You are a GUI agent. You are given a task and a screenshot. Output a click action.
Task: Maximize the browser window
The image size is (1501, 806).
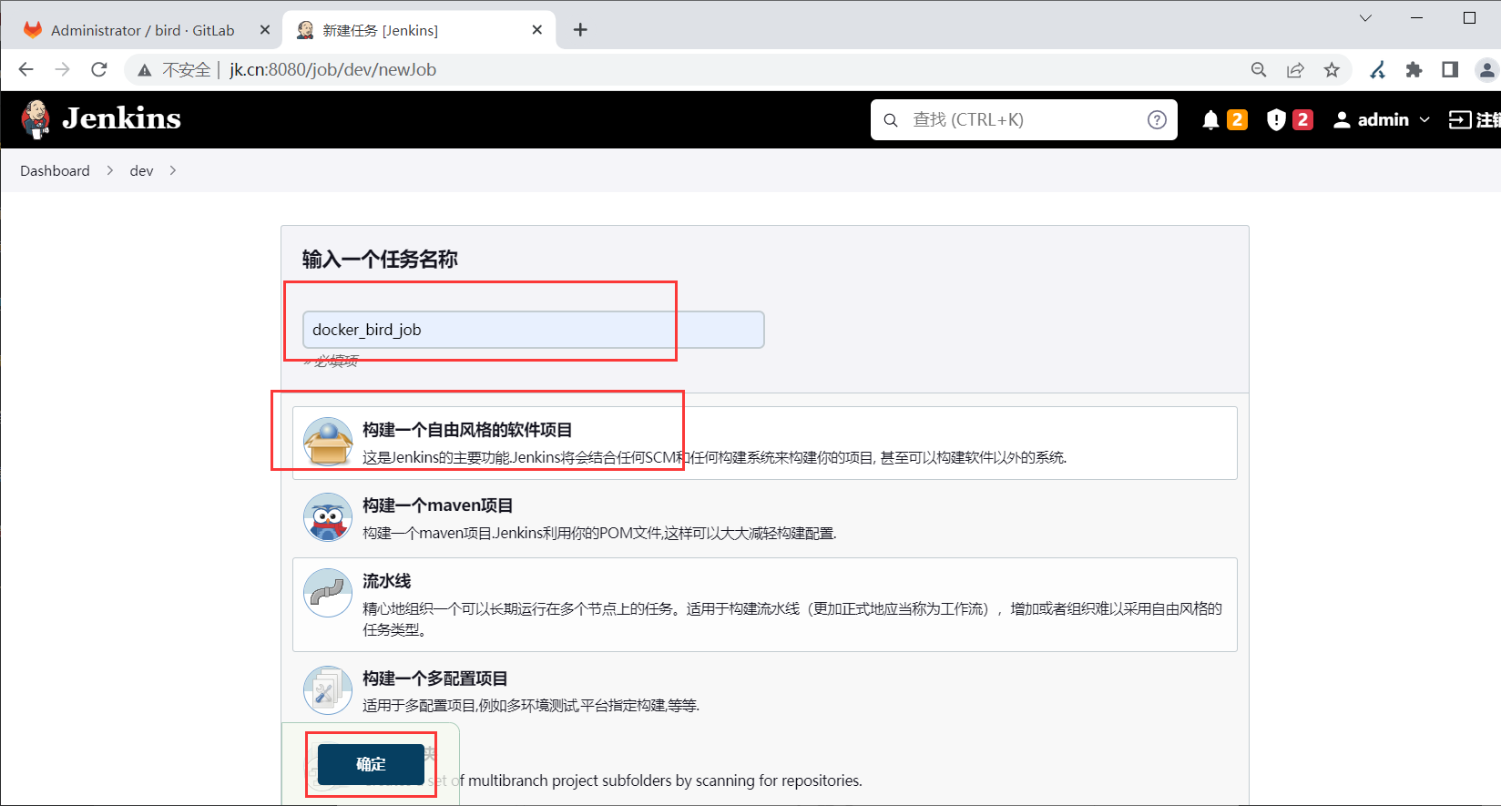[1469, 18]
